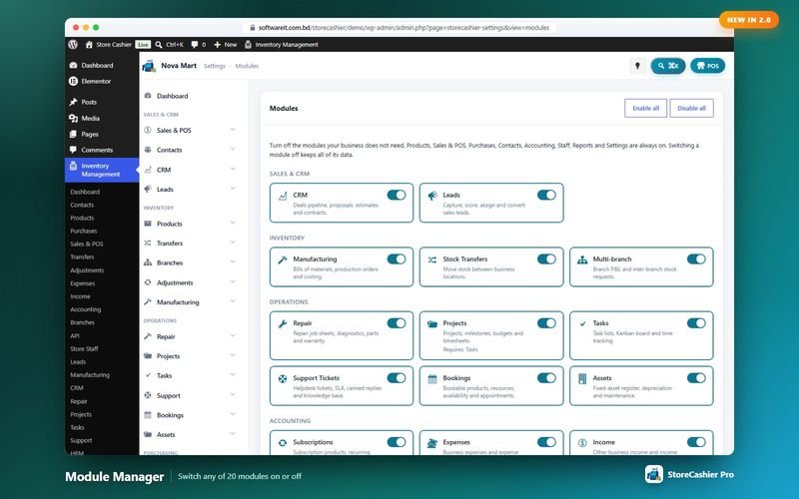Toggle the CRM module switch
Image resolution: width=799 pixels, height=499 pixels.
tap(396, 195)
